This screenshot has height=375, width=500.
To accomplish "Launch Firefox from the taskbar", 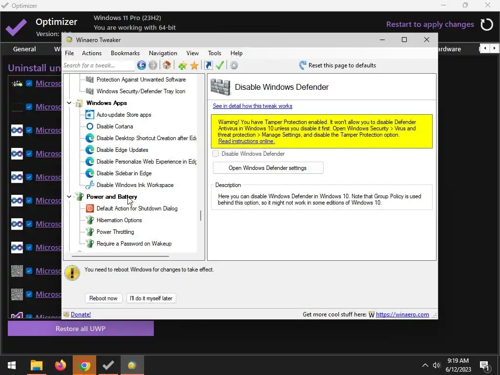I will (x=60, y=365).
